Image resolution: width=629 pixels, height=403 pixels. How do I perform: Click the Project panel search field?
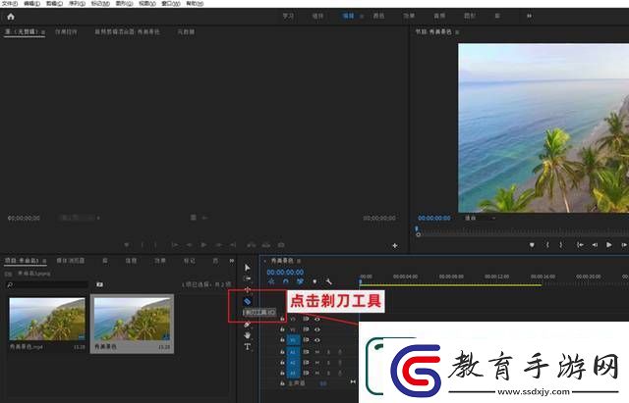[x=47, y=284]
